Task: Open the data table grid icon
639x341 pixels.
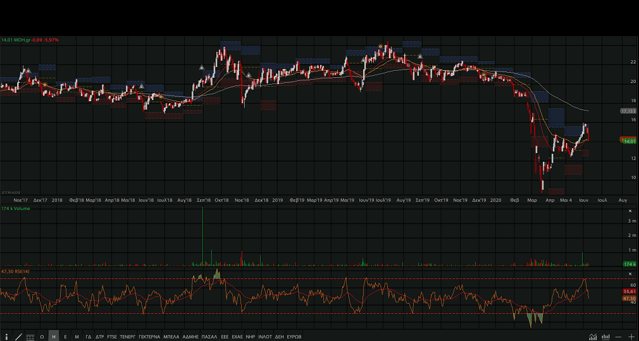Action: click(30, 337)
